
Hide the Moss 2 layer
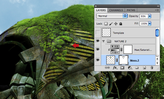98,60
